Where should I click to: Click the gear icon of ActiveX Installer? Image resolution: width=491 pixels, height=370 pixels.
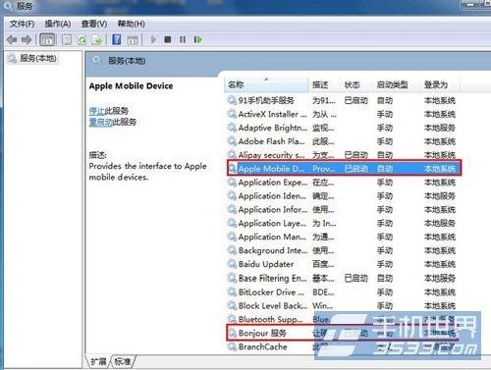tap(232, 114)
